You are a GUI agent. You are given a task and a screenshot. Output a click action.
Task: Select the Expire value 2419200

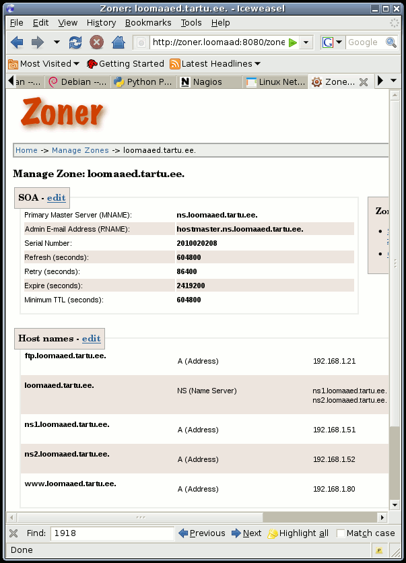tap(191, 286)
